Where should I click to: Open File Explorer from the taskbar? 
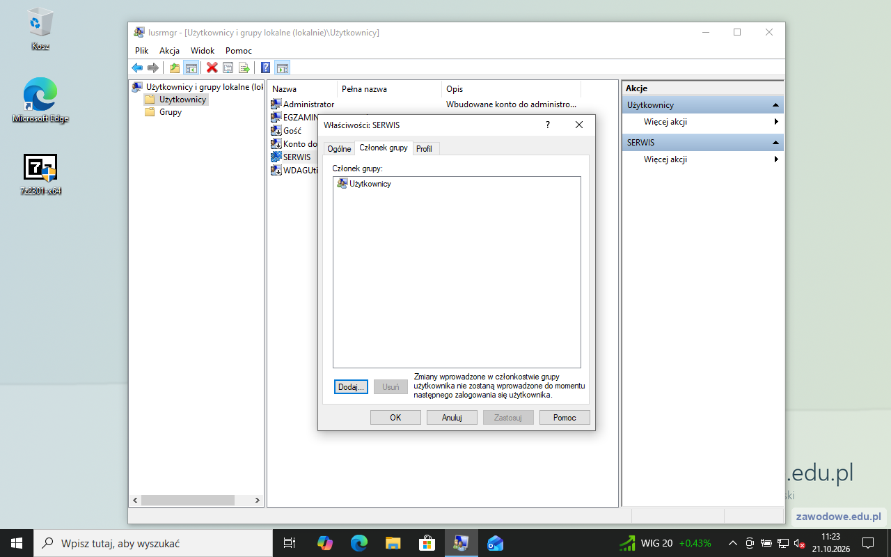point(393,543)
